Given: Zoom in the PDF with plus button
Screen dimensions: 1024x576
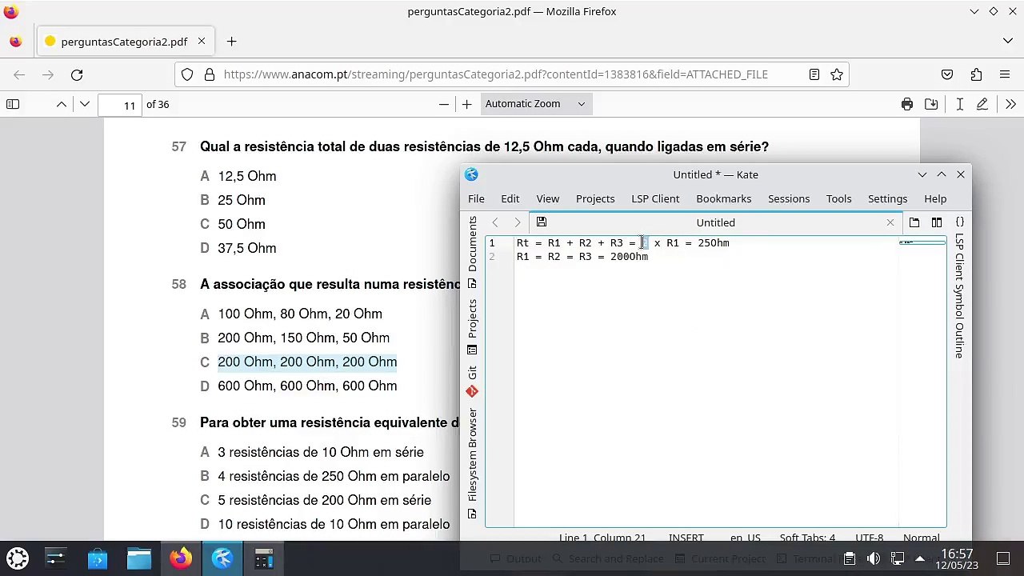Looking at the screenshot, I should pyautogui.click(x=466, y=104).
